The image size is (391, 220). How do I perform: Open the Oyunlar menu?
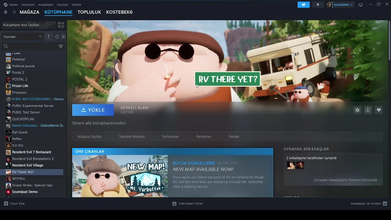pos(62,5)
